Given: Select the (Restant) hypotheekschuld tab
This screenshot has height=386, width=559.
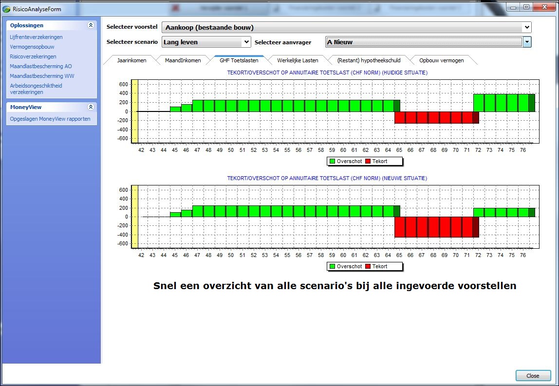Looking at the screenshot, I should [x=369, y=60].
